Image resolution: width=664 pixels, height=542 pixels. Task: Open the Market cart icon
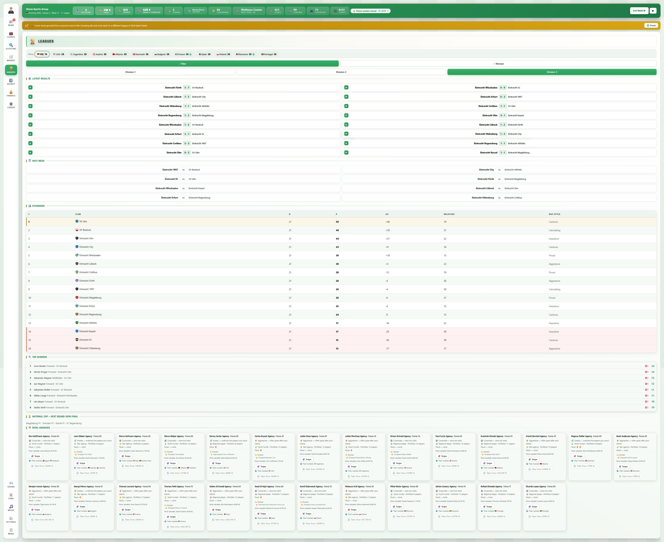click(x=11, y=58)
